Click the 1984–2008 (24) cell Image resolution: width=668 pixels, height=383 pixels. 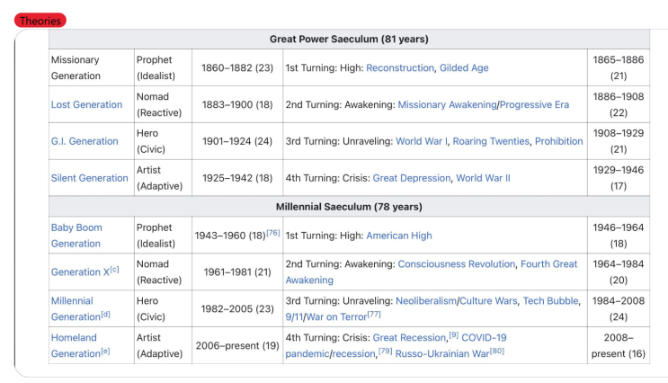point(619,309)
